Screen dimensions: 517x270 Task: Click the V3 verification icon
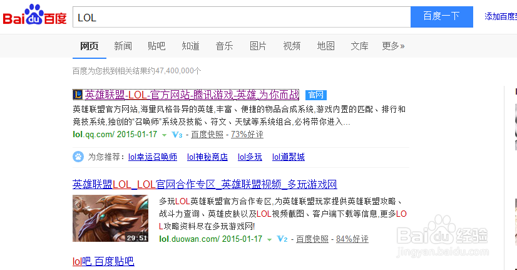click(x=177, y=135)
